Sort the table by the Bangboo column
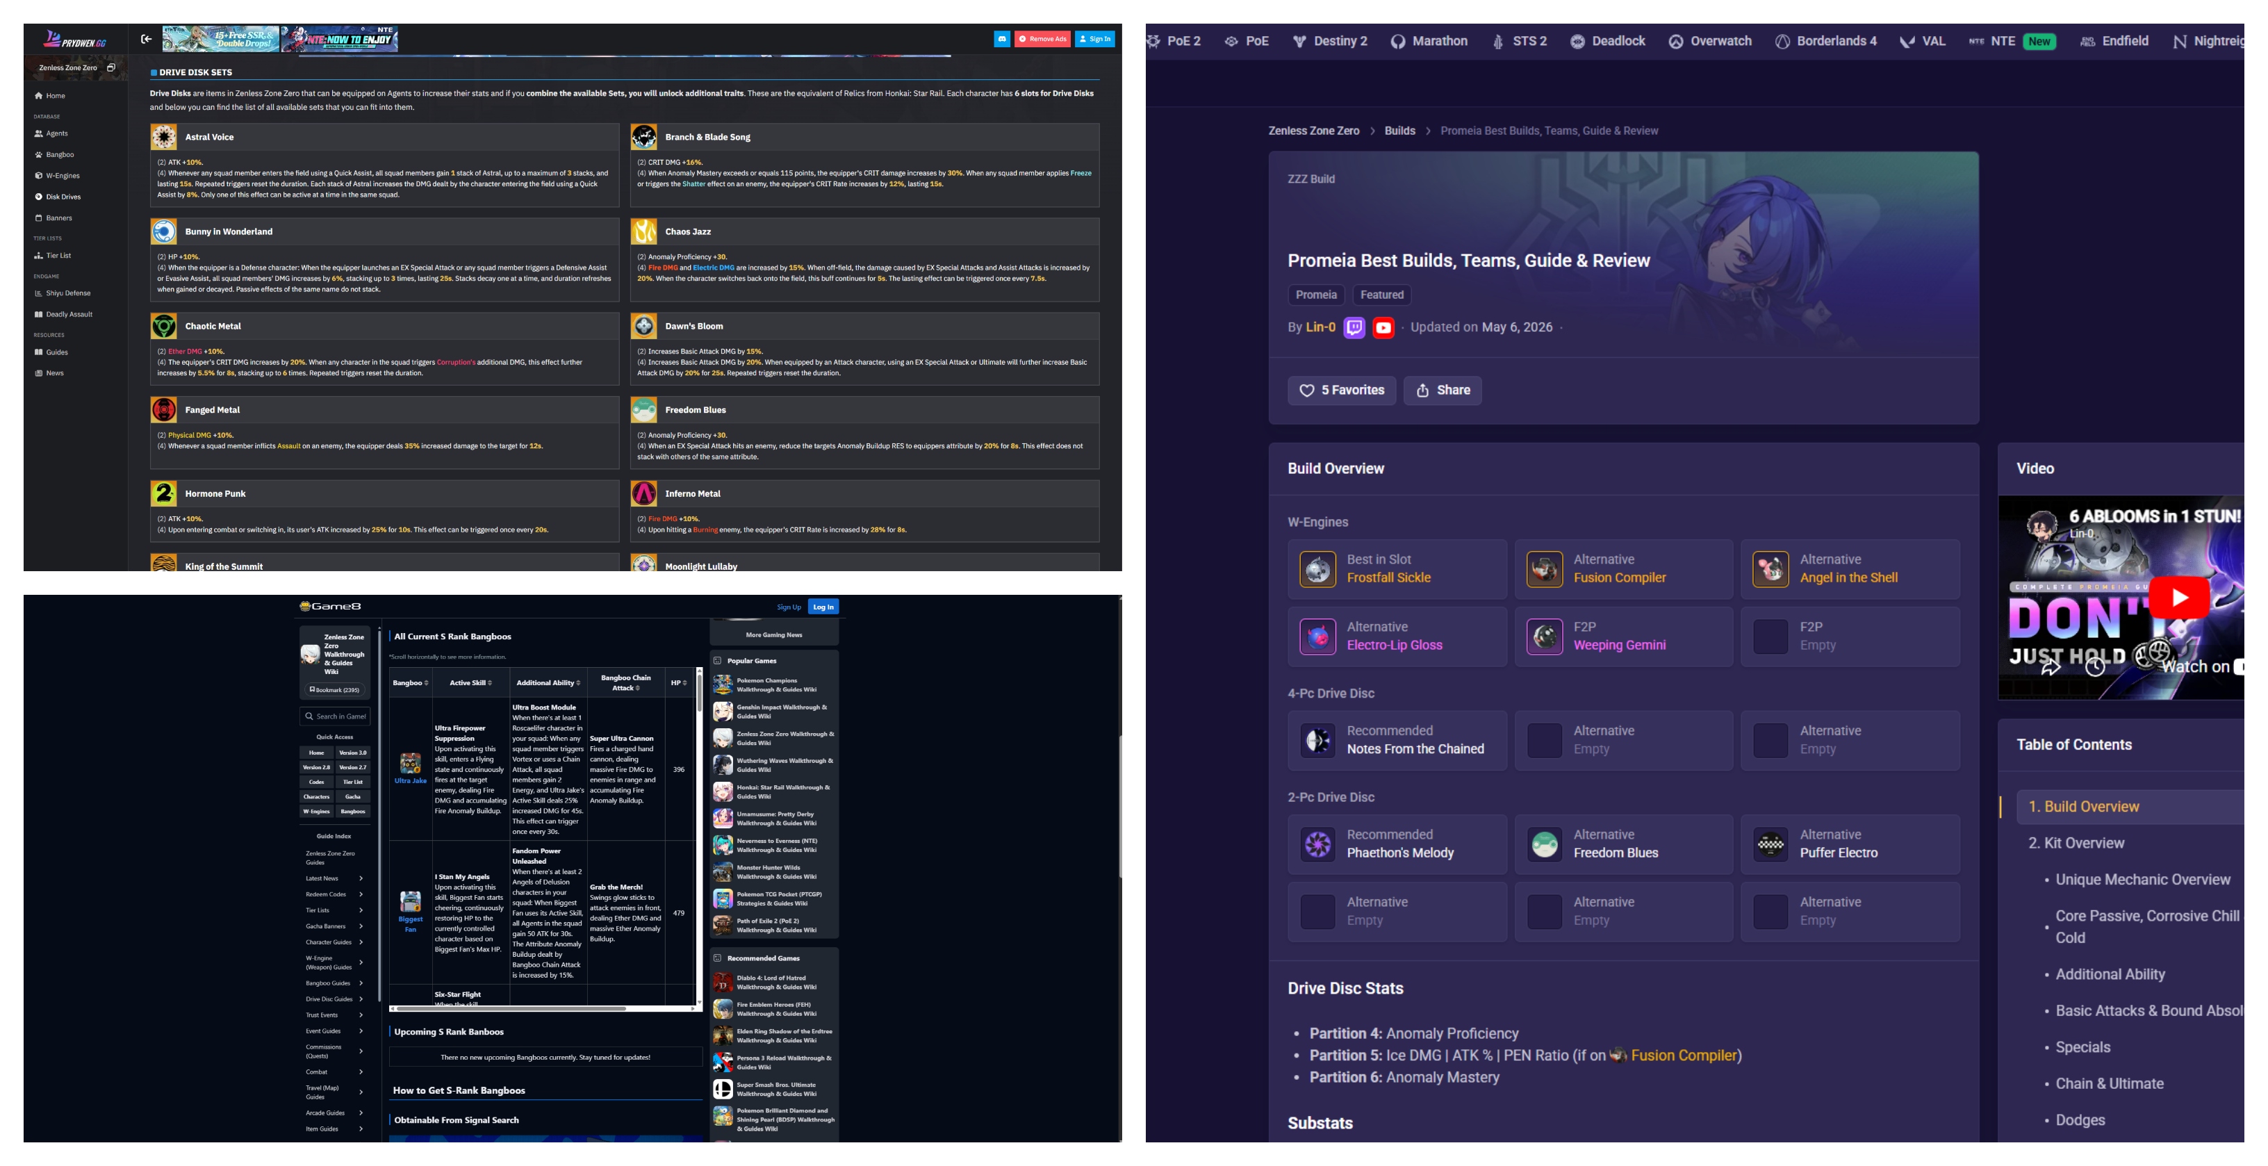Image resolution: width=2268 pixels, height=1166 pixels. (410, 682)
